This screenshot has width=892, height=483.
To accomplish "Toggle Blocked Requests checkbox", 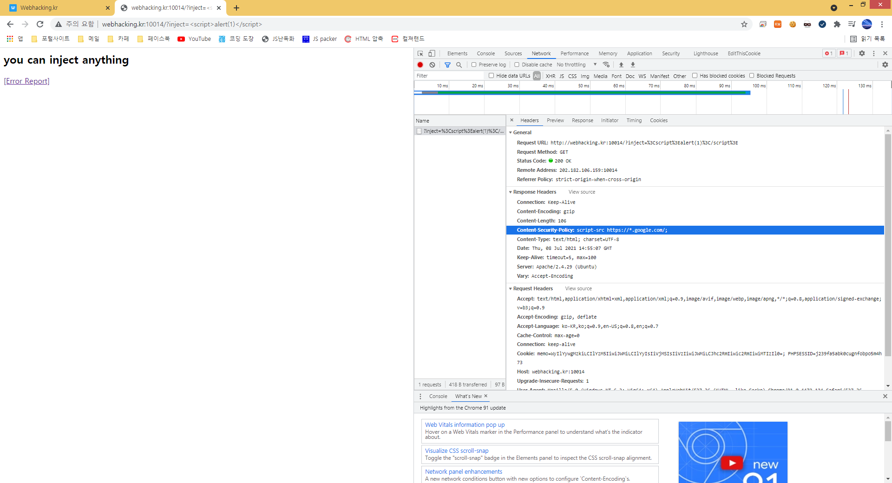I will 751,76.
